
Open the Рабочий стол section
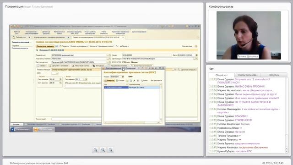17,33
